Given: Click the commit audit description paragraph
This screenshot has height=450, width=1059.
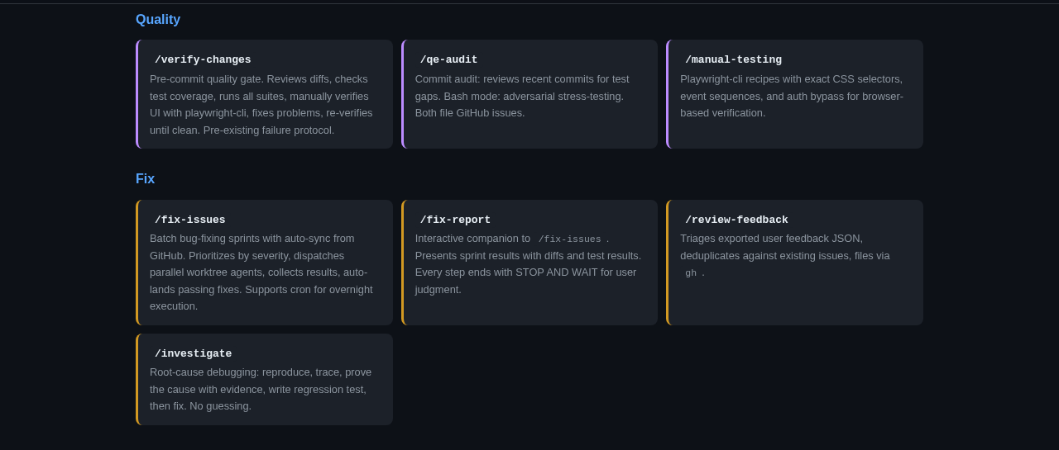Looking at the screenshot, I should click(521, 97).
